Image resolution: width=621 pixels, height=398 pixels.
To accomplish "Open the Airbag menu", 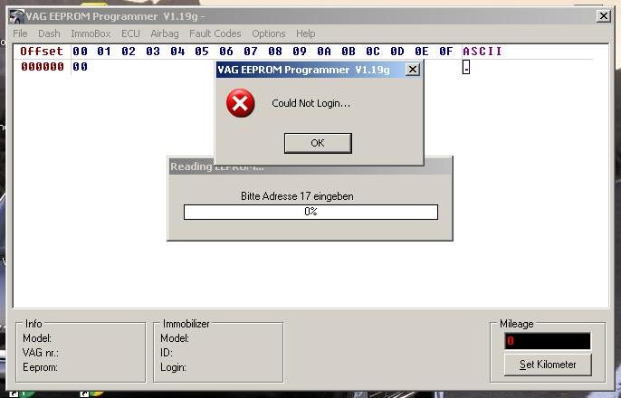I will point(165,33).
